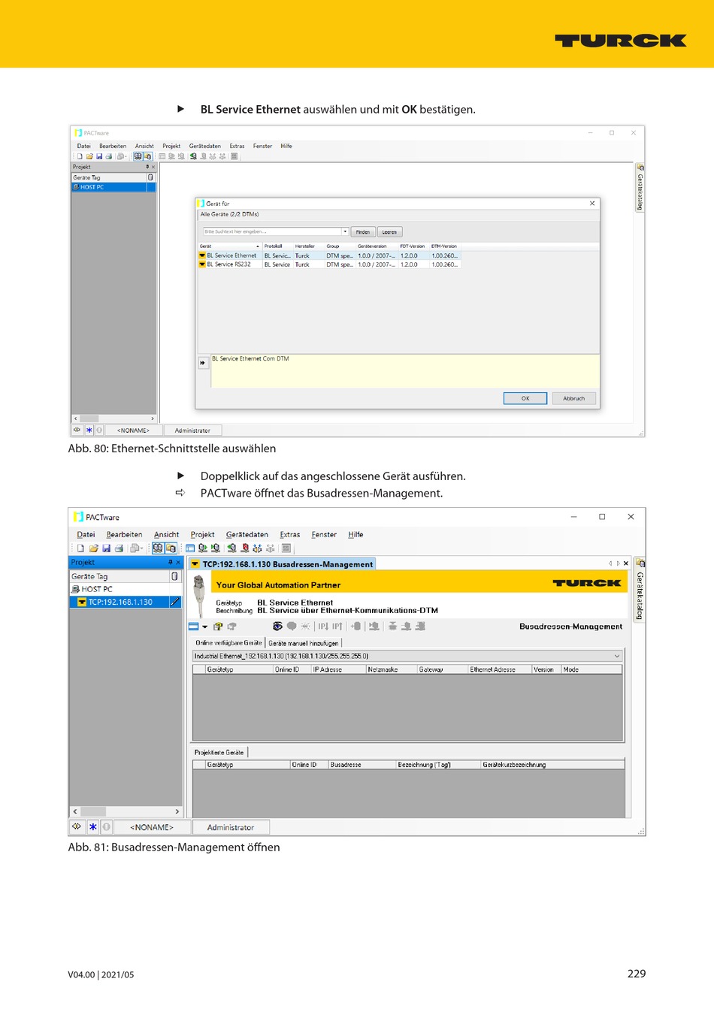The height and width of the screenshot is (1009, 714).
Task: Click <NONAME> status field in lower window
Action: (151, 827)
